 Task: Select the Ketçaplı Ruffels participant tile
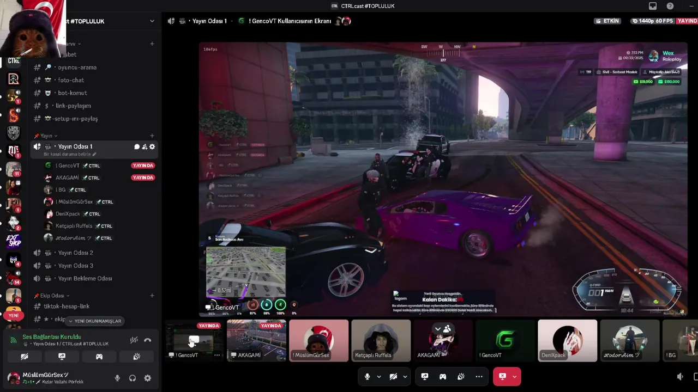click(381, 340)
